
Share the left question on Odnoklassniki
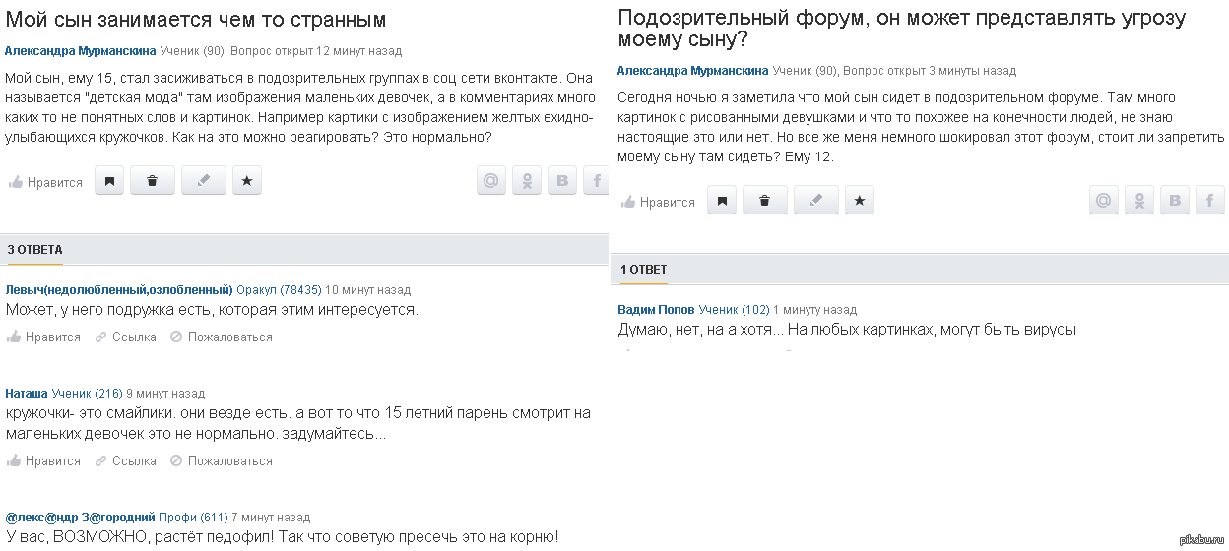(x=527, y=181)
